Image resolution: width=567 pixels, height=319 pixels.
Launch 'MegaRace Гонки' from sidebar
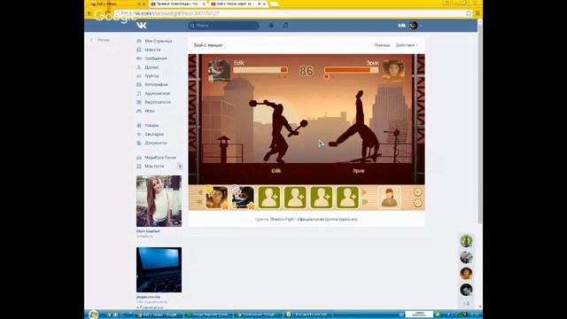coord(159,158)
